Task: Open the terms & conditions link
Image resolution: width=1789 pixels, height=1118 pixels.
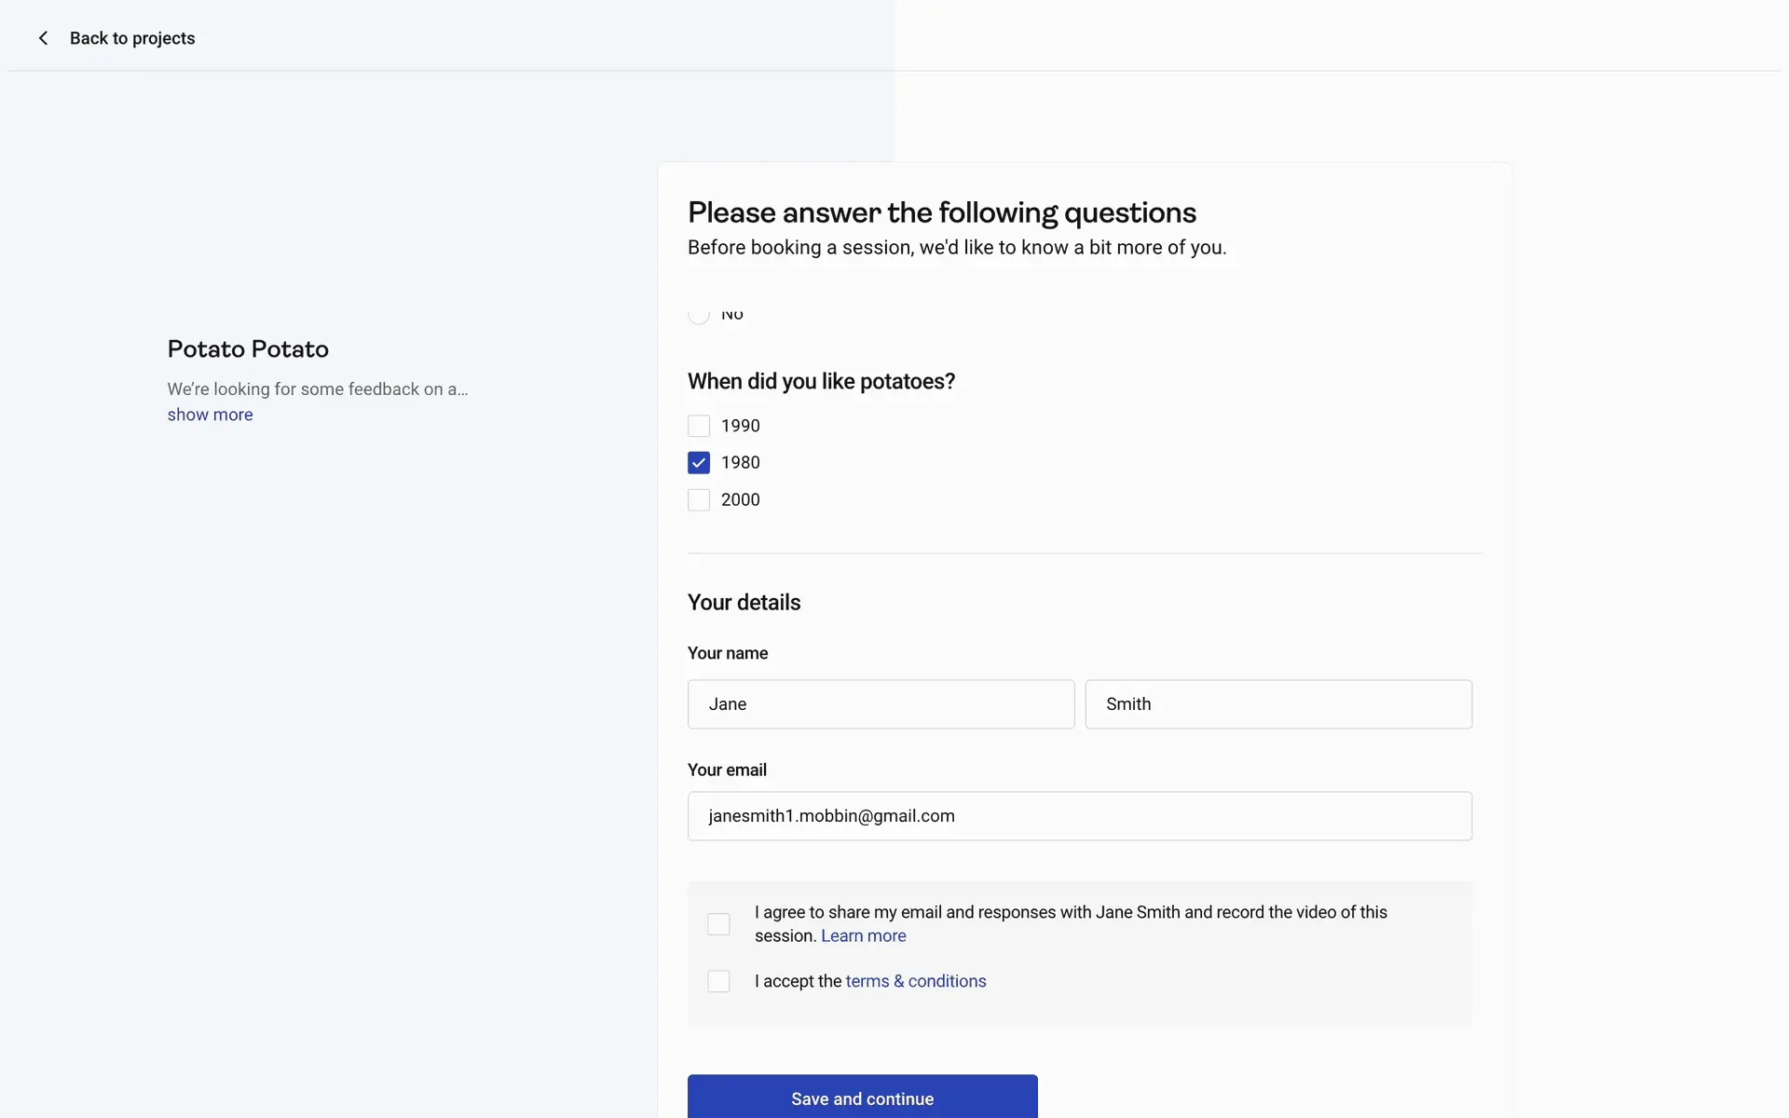Action: (915, 981)
